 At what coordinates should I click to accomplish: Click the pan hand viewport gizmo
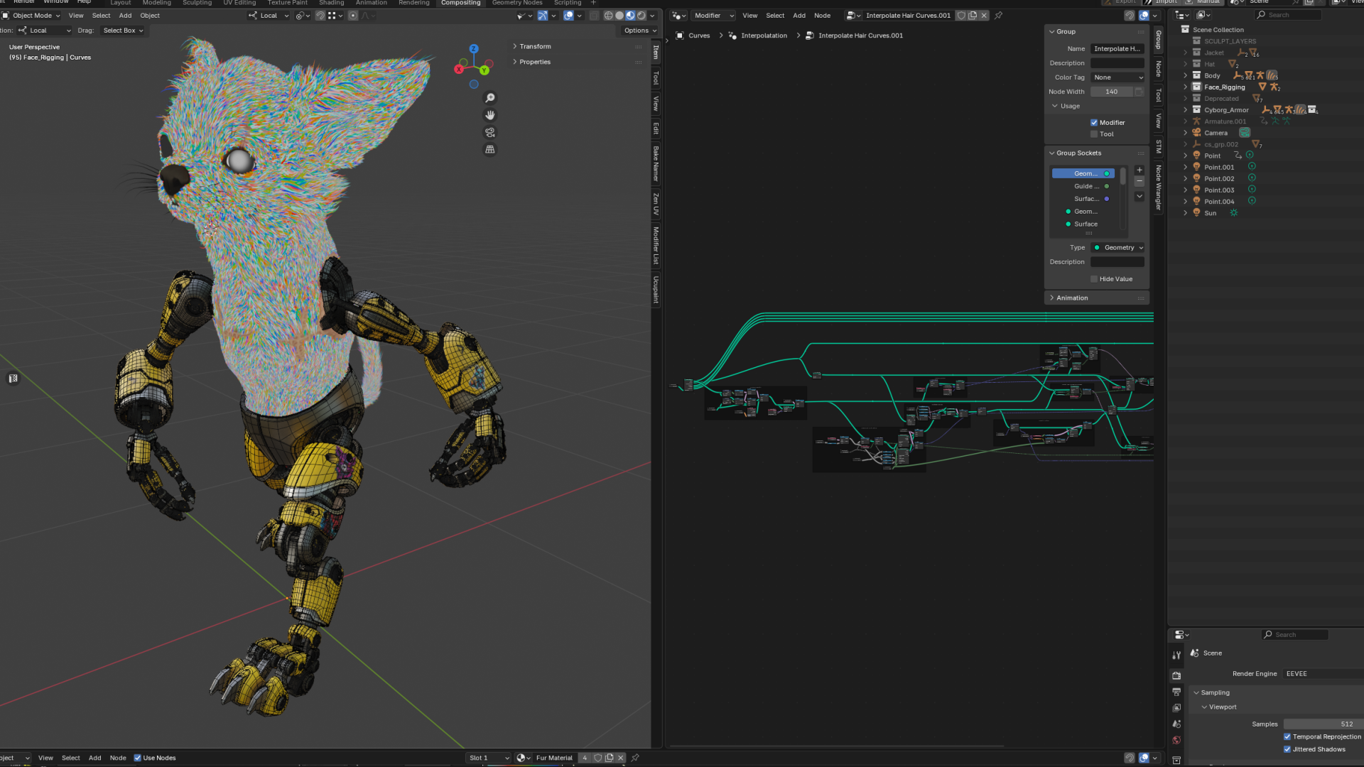tap(489, 115)
